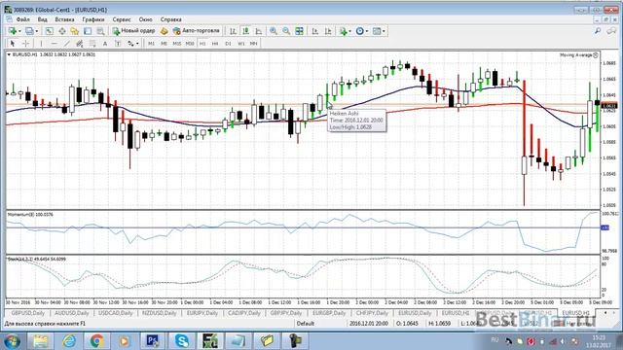Open the Indicators list icon
This screenshot has height=350, width=623.
(343, 31)
